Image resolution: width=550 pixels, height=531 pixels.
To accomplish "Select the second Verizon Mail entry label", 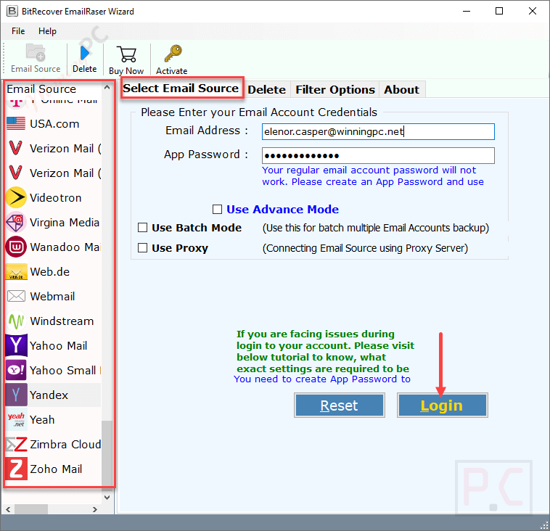I will point(65,173).
